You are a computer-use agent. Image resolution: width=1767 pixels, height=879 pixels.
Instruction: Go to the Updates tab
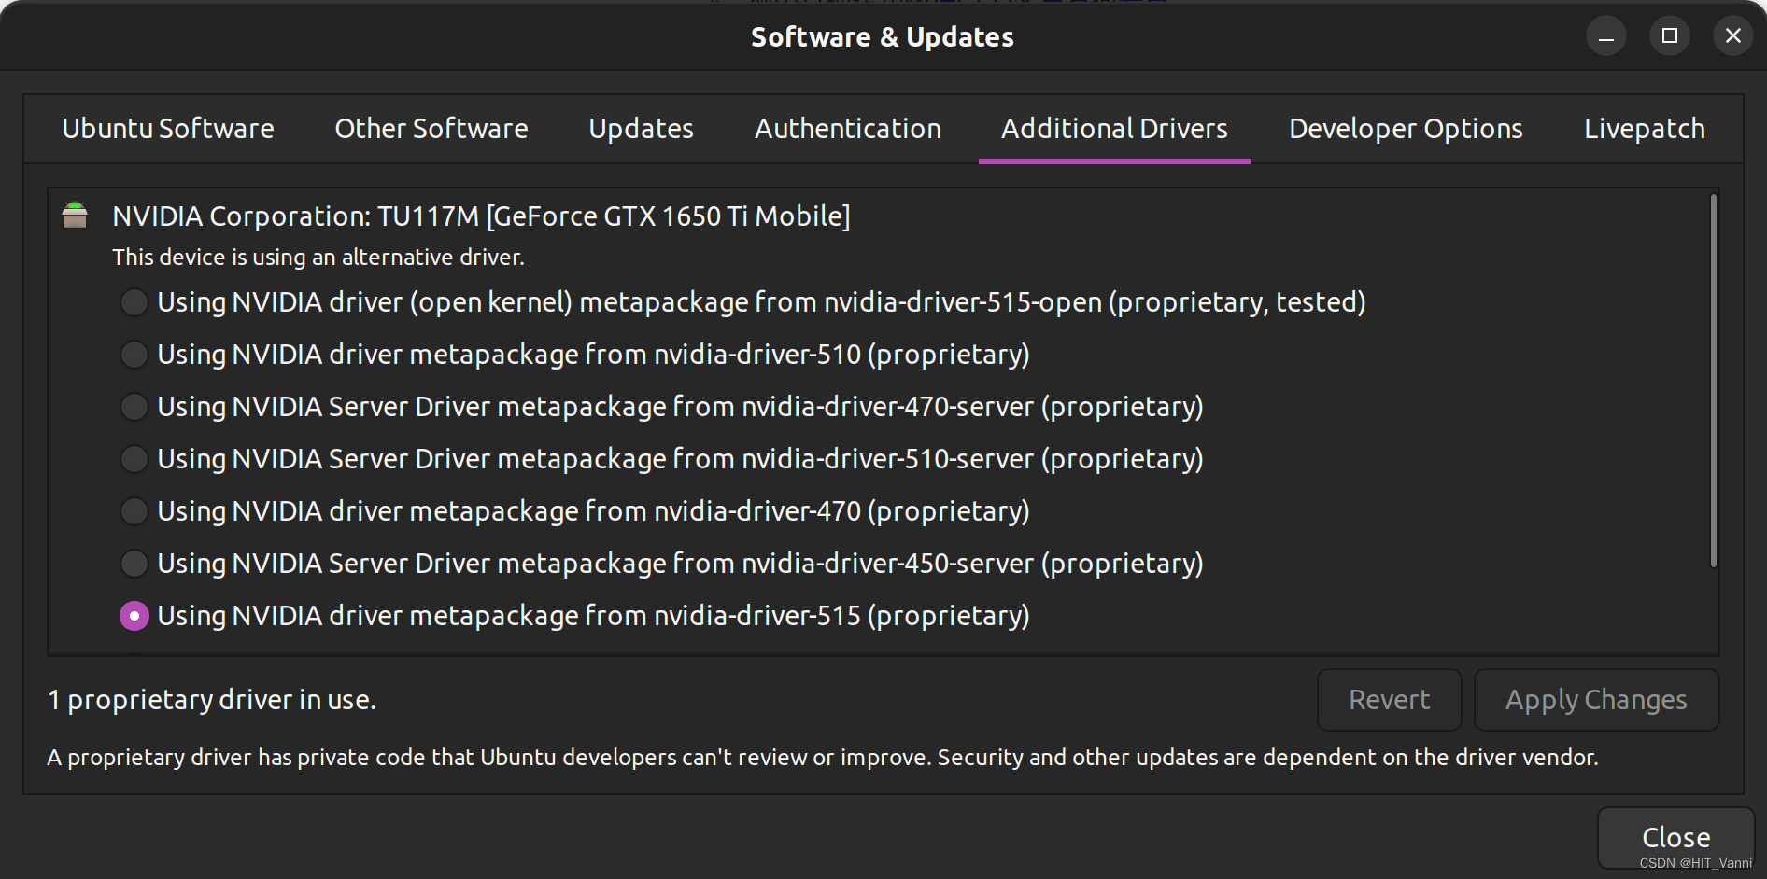point(642,129)
